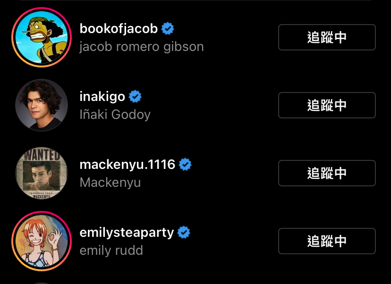Image resolution: width=391 pixels, height=284 pixels.
Task: Toggle 追蹤中 button for mackenyu.1116
Action: [327, 173]
